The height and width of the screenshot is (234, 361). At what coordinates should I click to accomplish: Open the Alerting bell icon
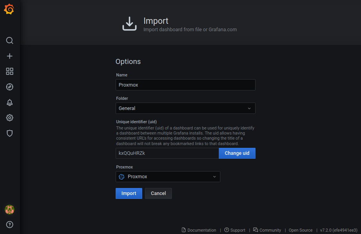[x=9, y=102]
